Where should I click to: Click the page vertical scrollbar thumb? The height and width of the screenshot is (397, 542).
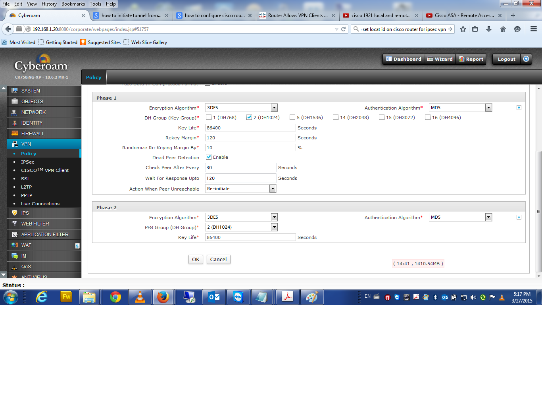[538, 211]
